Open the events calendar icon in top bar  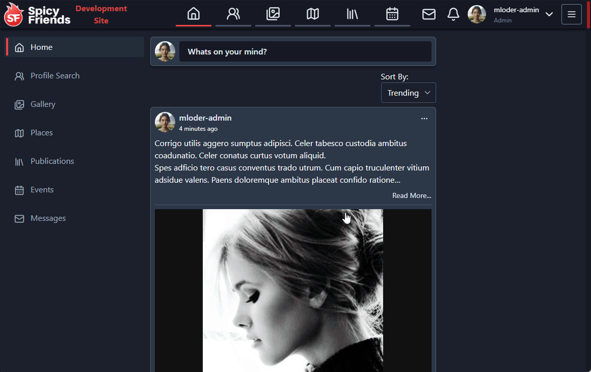click(392, 14)
